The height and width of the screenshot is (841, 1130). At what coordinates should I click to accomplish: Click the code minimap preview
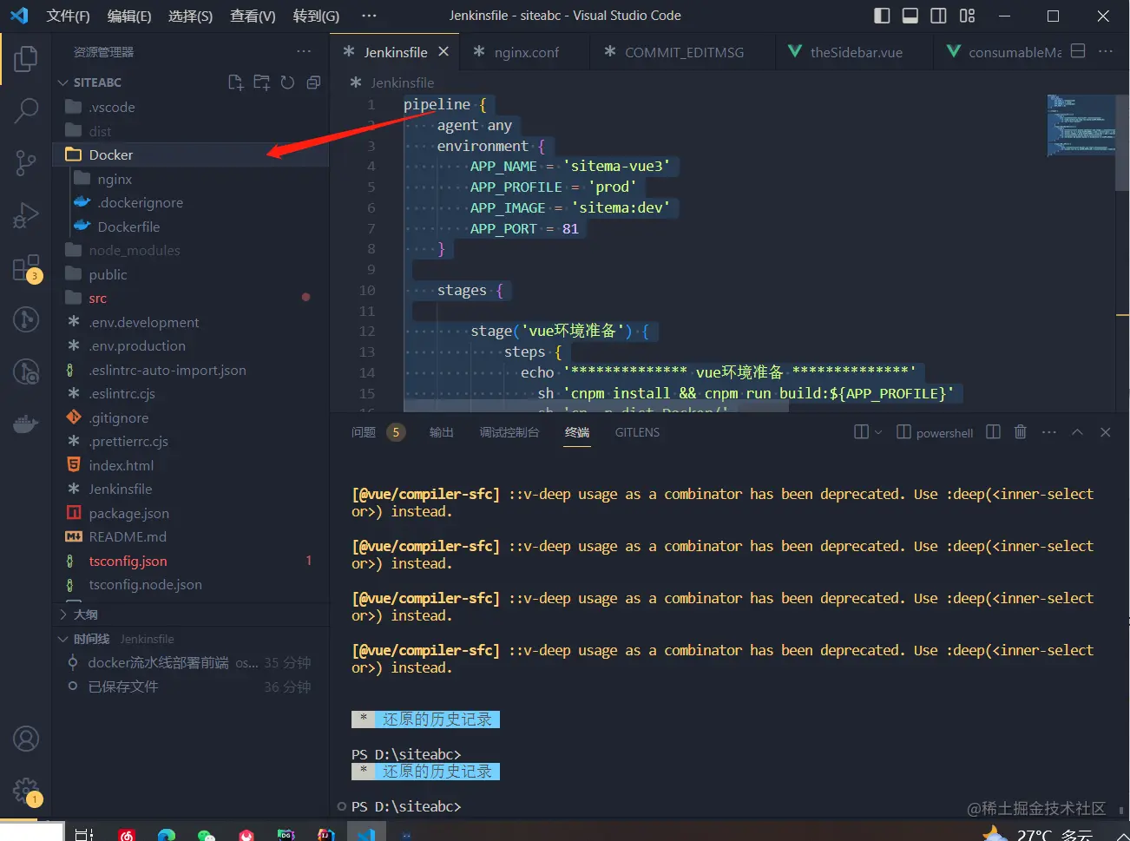point(1080,125)
